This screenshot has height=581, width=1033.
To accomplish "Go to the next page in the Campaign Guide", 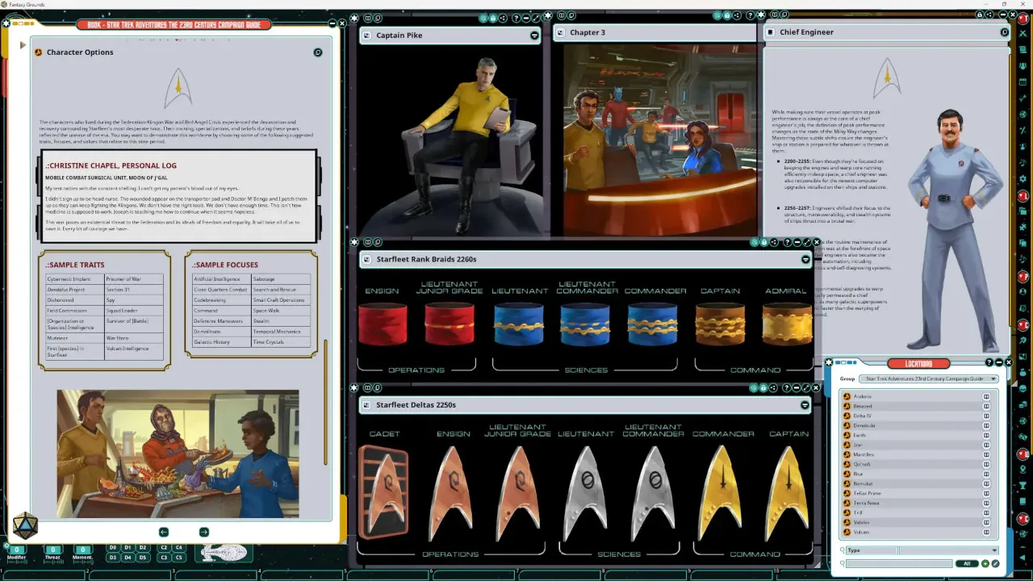I will click(203, 532).
